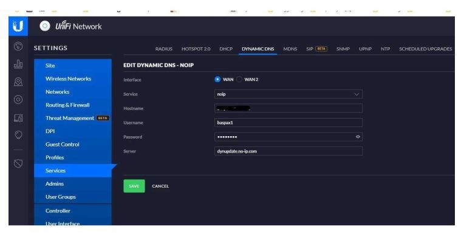Click the Hostname input field

point(288,108)
